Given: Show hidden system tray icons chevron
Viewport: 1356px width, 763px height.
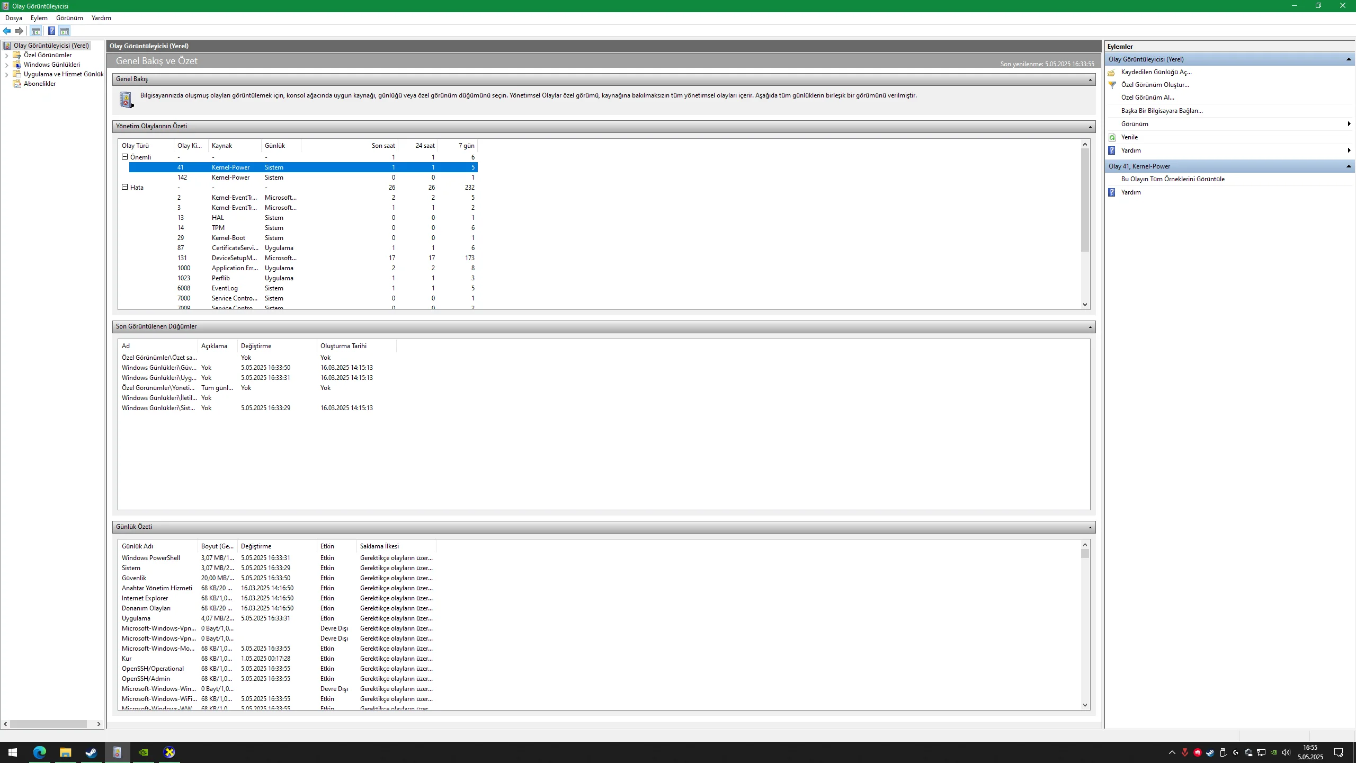Looking at the screenshot, I should tap(1172, 752).
